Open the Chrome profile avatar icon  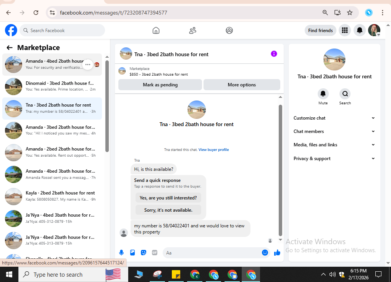point(368,13)
